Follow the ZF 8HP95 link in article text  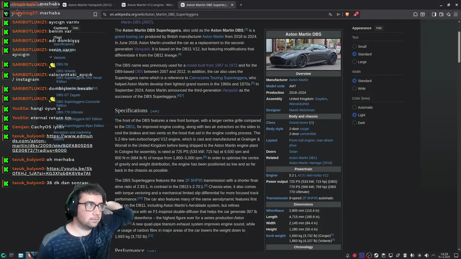pyautogui.click(x=194, y=181)
